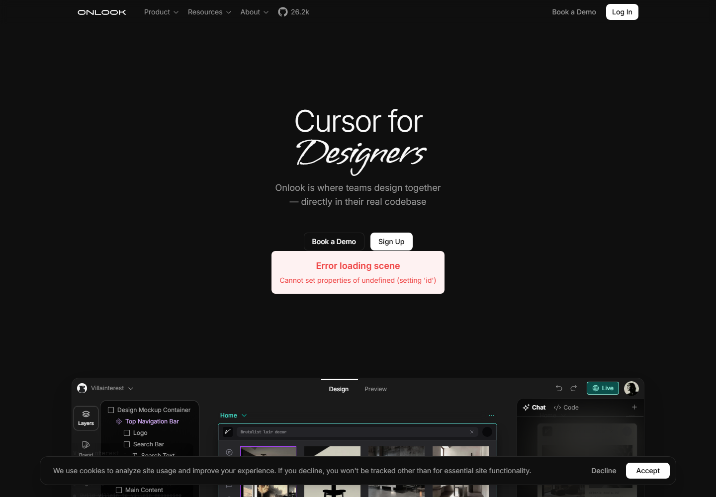Click the Design Mockup Container frame icon

click(x=111, y=410)
